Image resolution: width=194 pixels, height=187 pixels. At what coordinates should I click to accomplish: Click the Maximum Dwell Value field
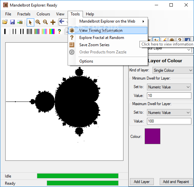169,121
